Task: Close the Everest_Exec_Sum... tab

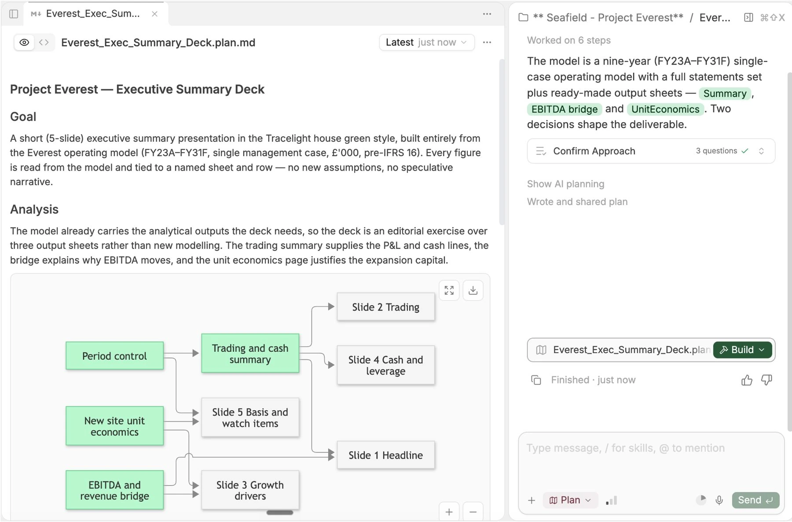Action: [x=155, y=14]
